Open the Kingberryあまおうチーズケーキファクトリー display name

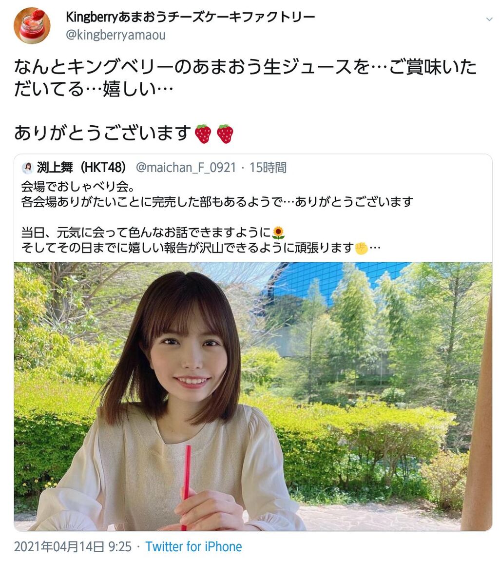pos(191,17)
